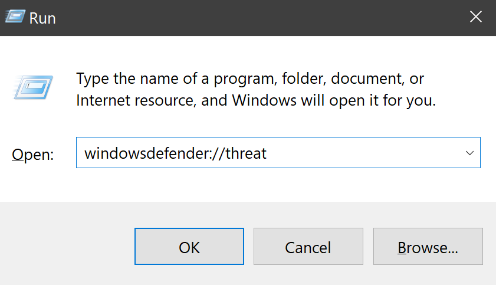Click the gap between Cancel and Browse

(367, 247)
